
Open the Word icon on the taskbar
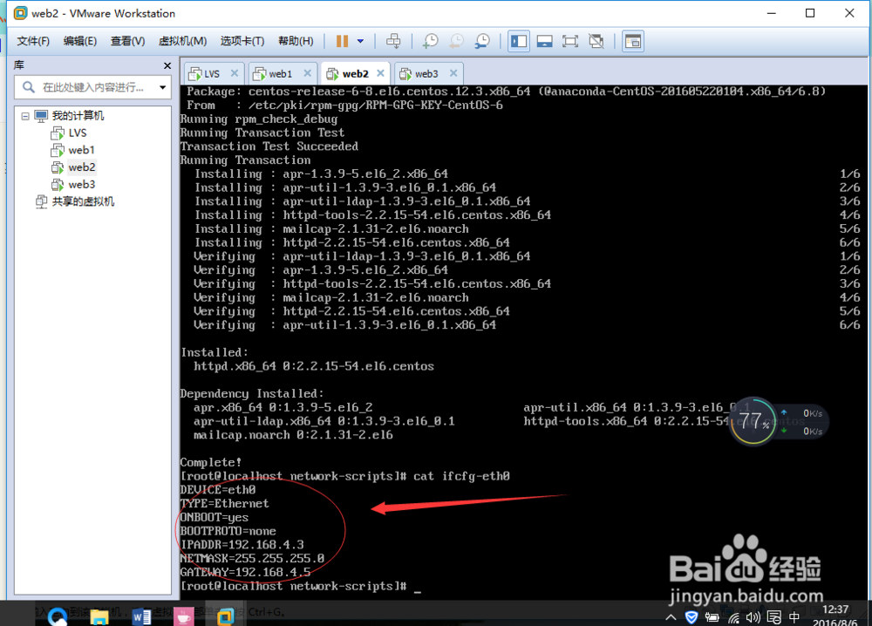click(x=142, y=616)
